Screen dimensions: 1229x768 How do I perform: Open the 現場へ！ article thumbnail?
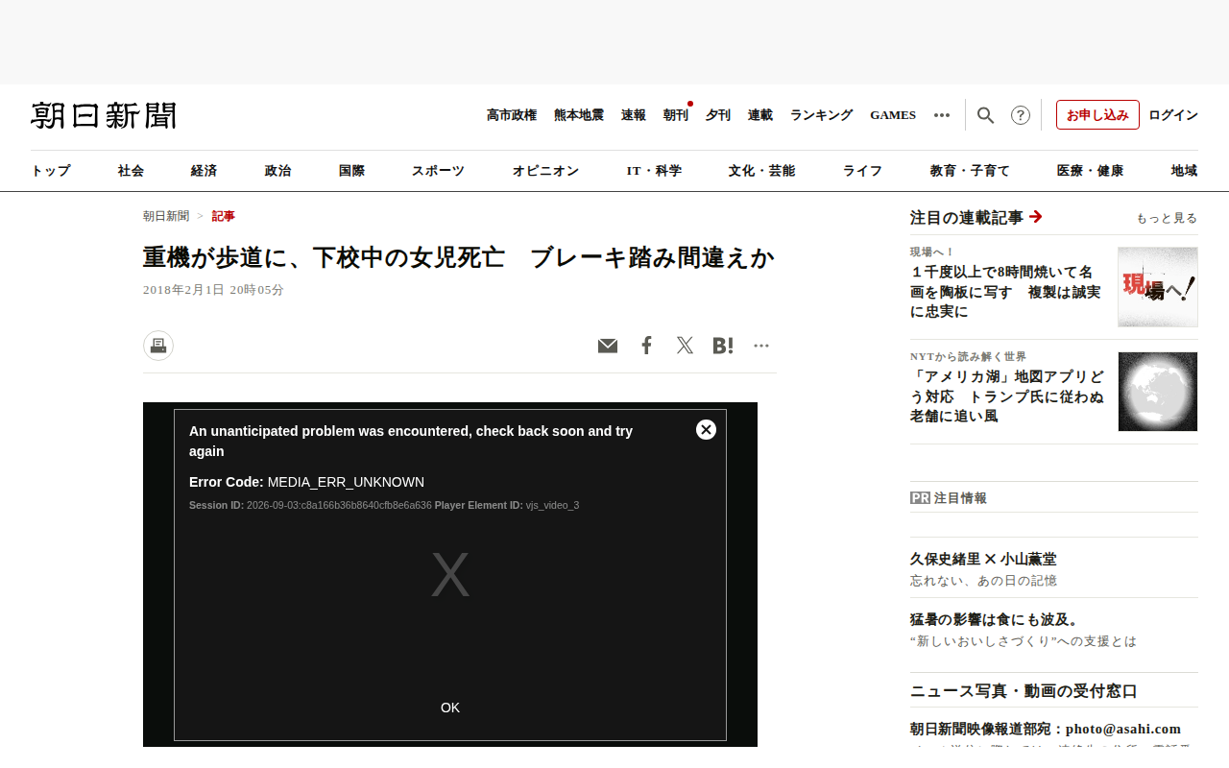1158,287
